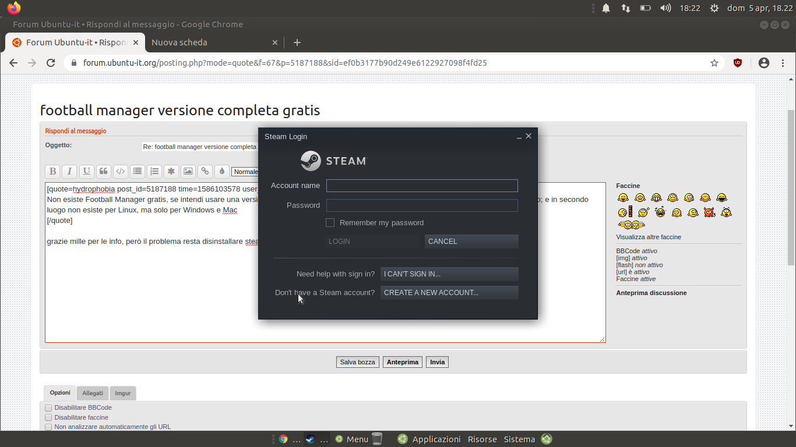Insert the head-against-brick-wall smiley
Image resolution: width=796 pixels, height=447 pixels.
[625, 212]
